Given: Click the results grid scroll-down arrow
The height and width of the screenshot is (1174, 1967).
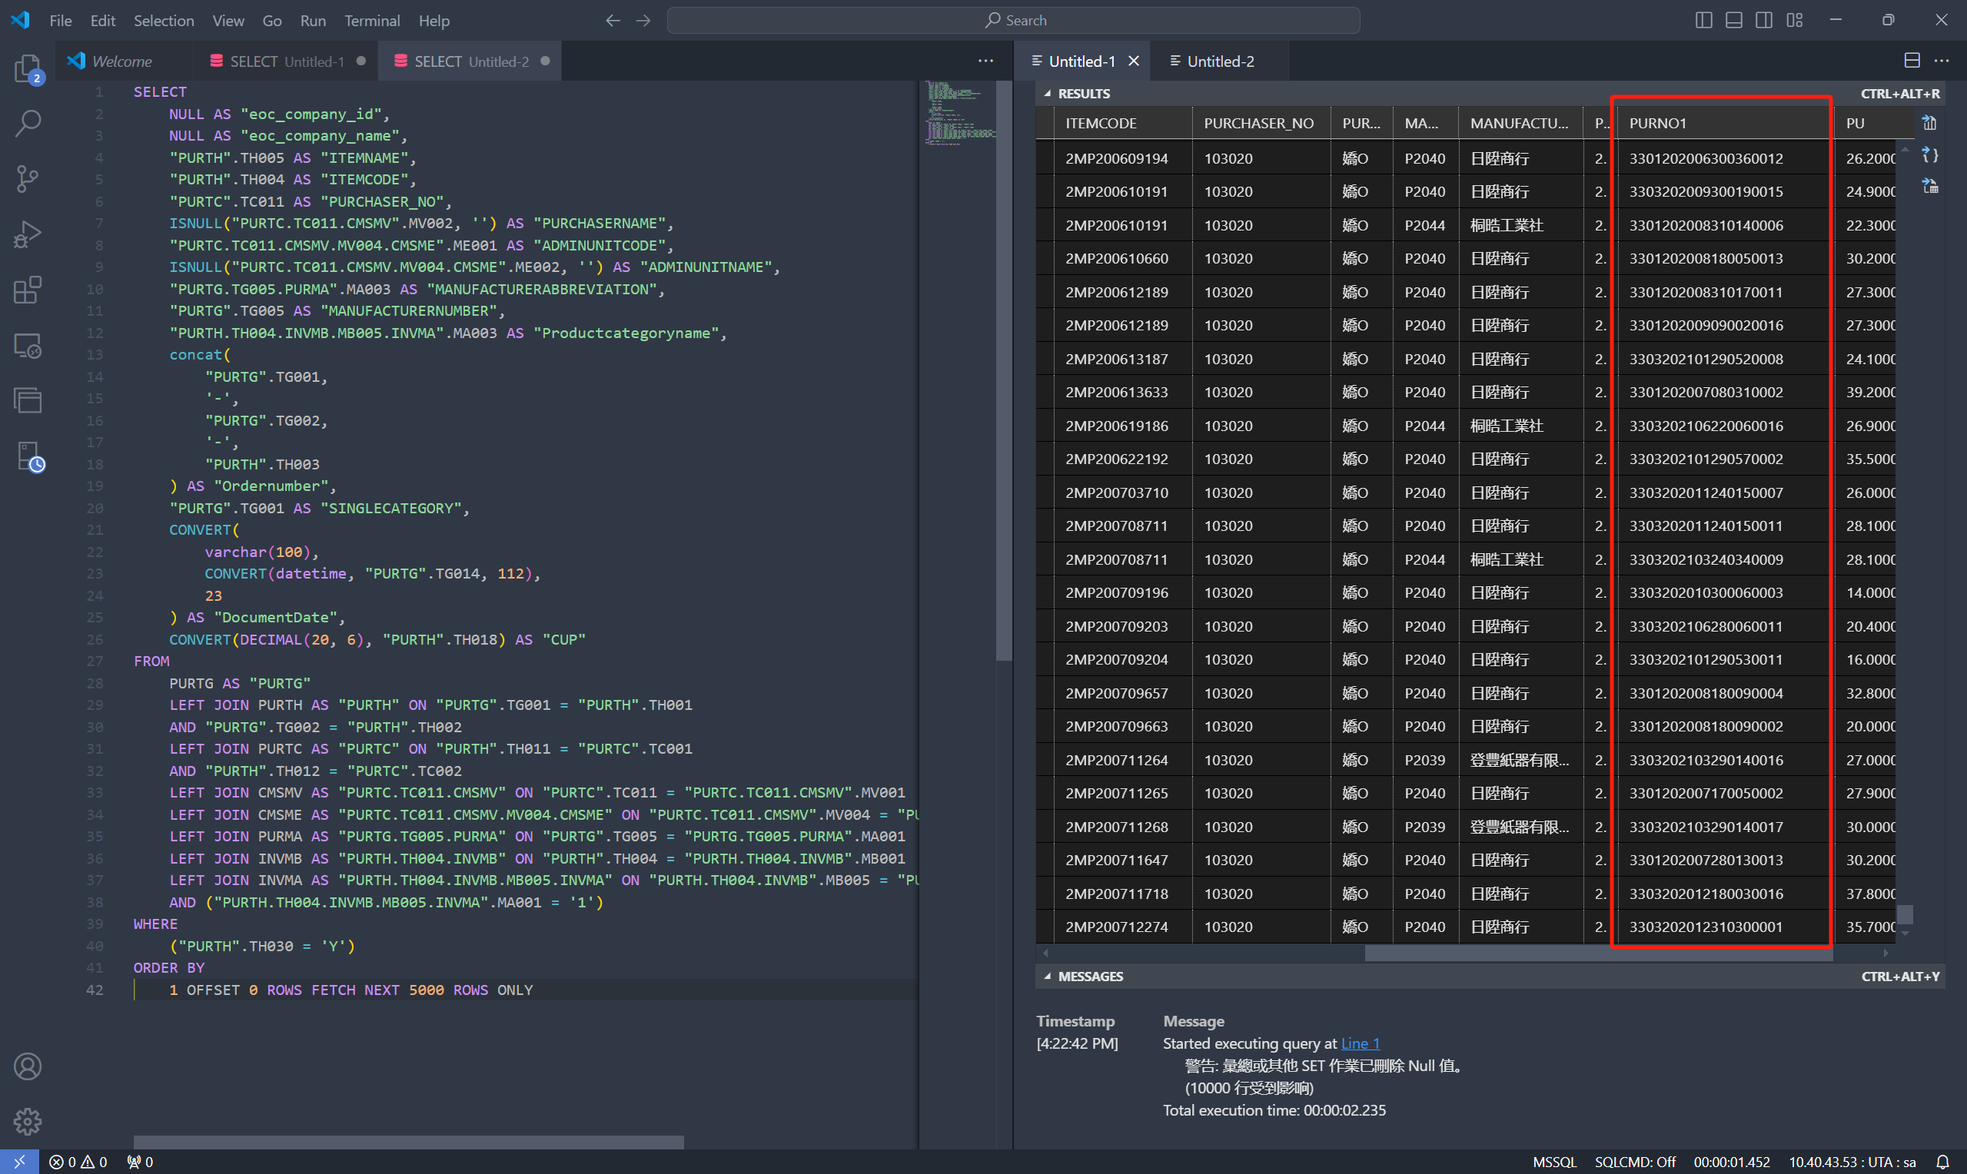Looking at the screenshot, I should pyautogui.click(x=1906, y=934).
